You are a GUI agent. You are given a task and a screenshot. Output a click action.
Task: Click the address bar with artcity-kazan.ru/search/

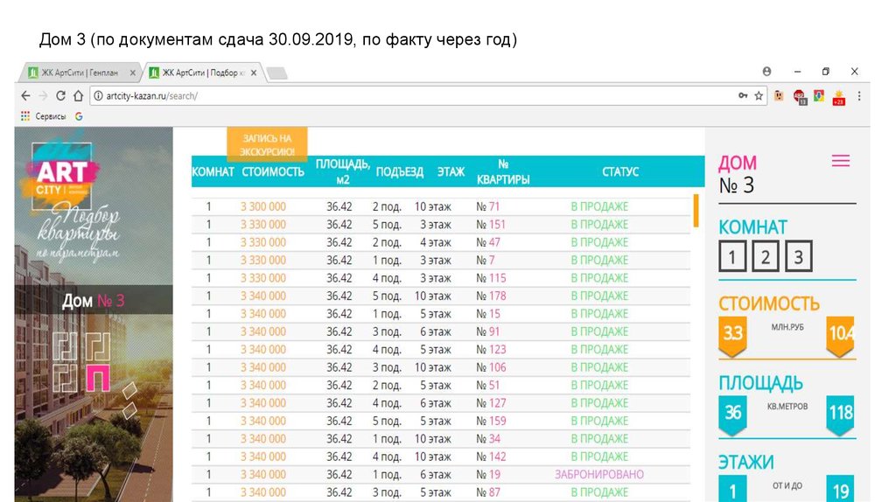pyautogui.click(x=411, y=96)
